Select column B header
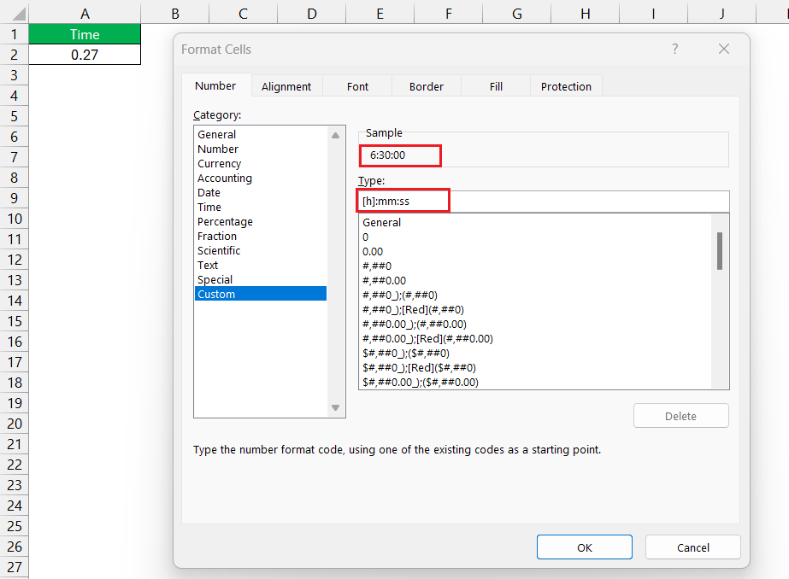Screen dimensions: 789x579 (175, 14)
